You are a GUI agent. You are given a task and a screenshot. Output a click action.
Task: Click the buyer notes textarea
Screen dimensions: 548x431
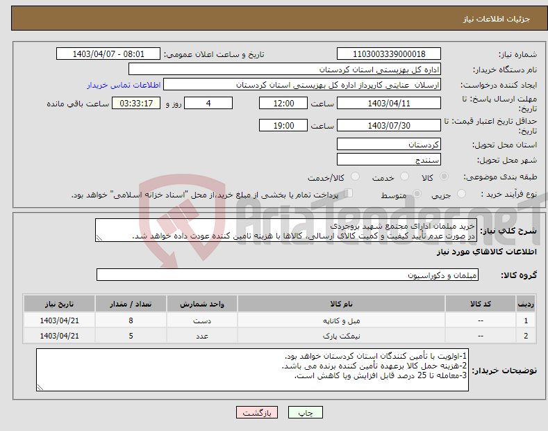[252, 370]
